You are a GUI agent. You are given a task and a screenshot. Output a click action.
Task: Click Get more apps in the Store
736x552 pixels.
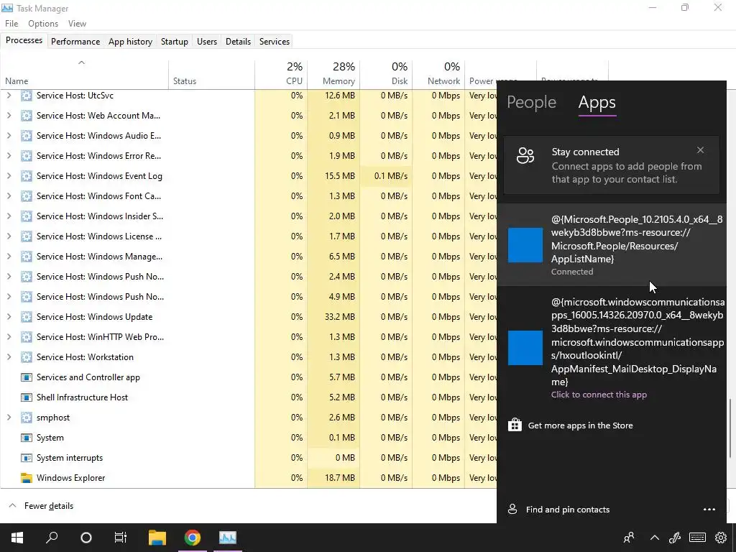coord(580,425)
